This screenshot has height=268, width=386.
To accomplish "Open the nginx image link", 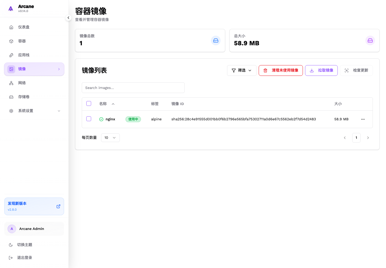I will click(110, 119).
